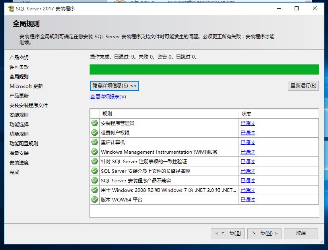
Task: Select the 产品更新 step in sidebar
Action: (x=19, y=96)
